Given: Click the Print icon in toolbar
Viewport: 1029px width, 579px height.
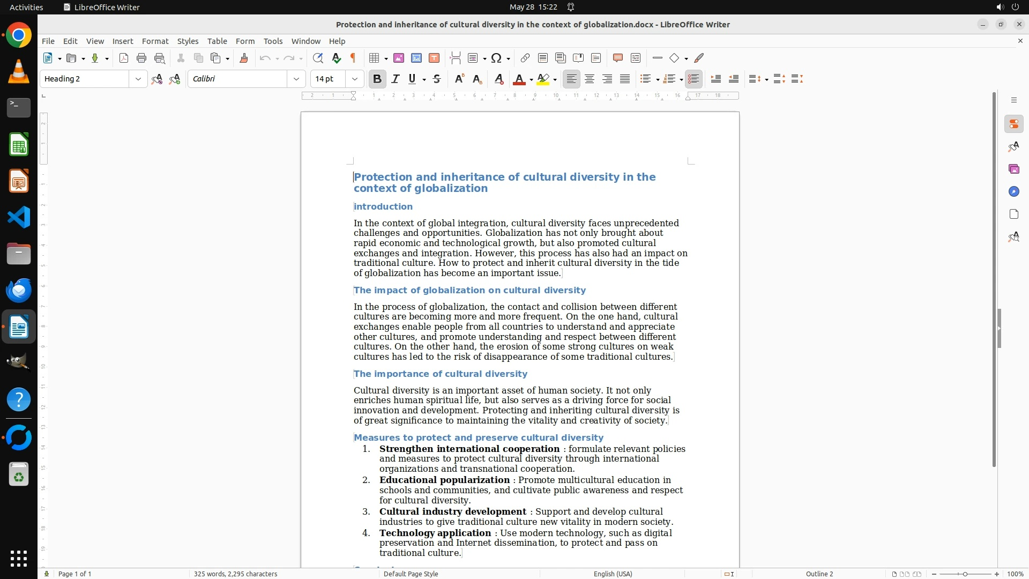Looking at the screenshot, I should click(x=141, y=58).
